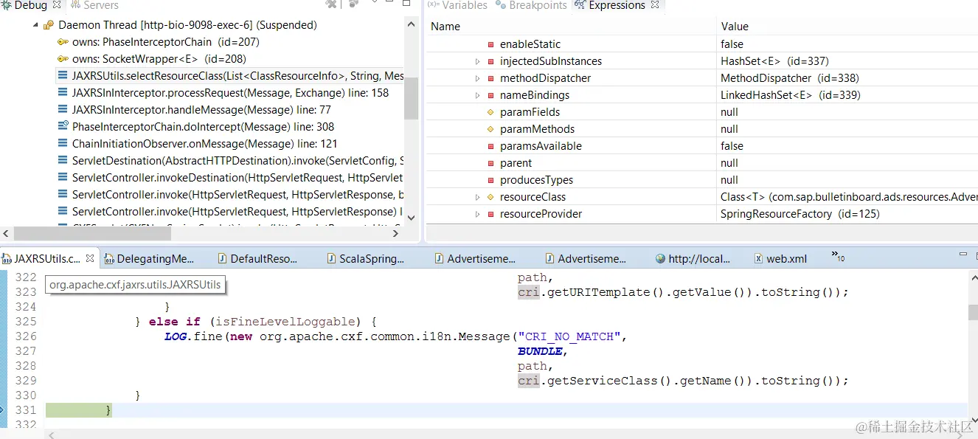Click stack frame icon for PhaseInterceptorChain.doIntercept
Viewport: 978px width, 439px height.
(x=63, y=127)
